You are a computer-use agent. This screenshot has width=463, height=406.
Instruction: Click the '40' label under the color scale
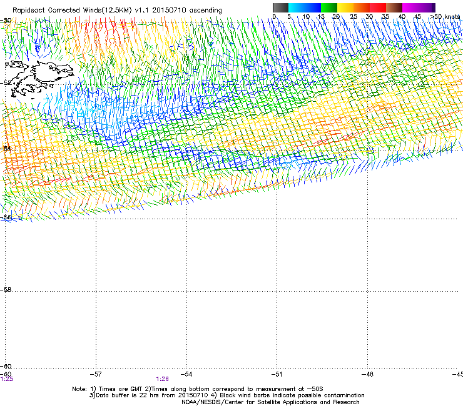(x=402, y=17)
